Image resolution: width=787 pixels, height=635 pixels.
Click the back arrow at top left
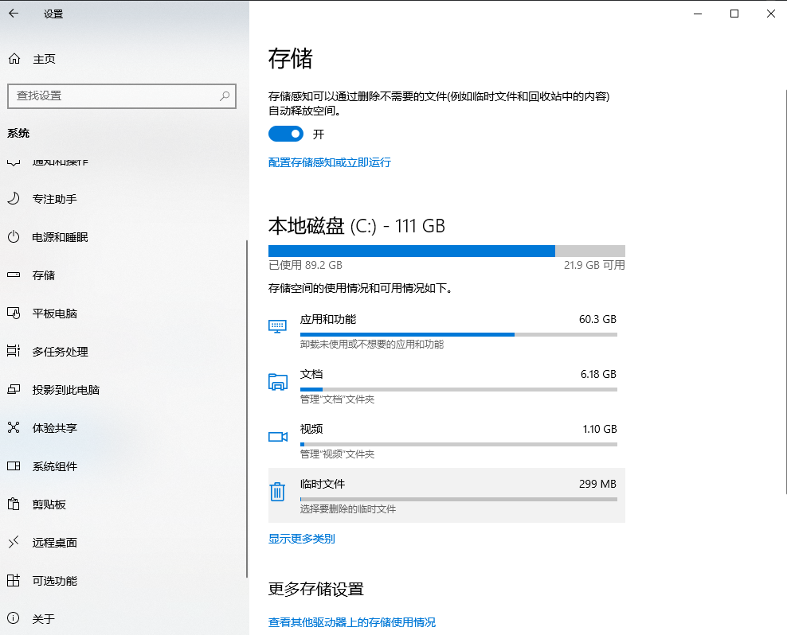[x=12, y=14]
